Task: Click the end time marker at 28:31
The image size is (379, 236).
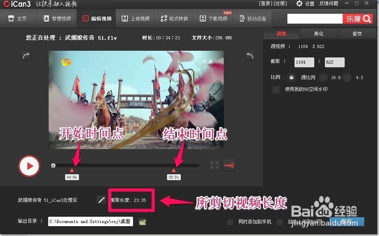Action: pos(174,170)
